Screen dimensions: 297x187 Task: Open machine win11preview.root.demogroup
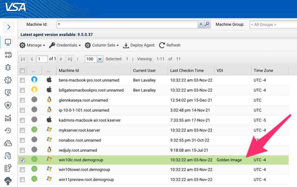pyautogui.click(x=86, y=179)
